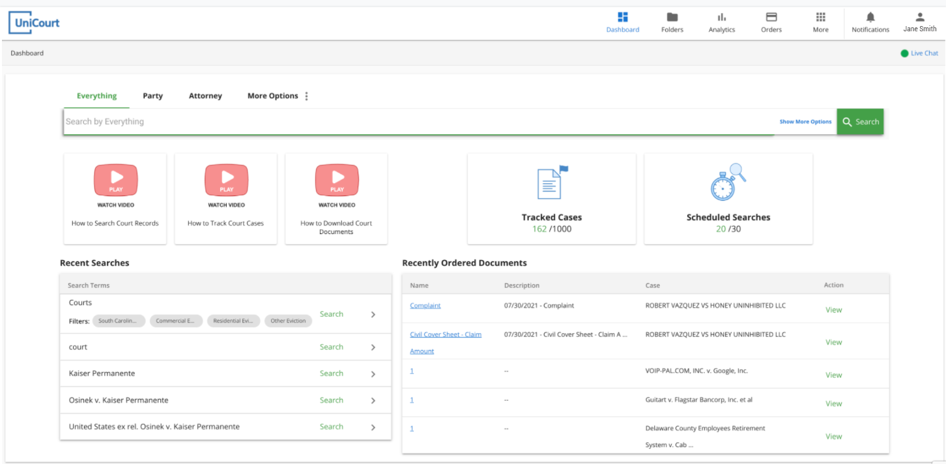946x464 pixels.
Task: Play the How to Track Court Cases video
Action: tap(227, 180)
